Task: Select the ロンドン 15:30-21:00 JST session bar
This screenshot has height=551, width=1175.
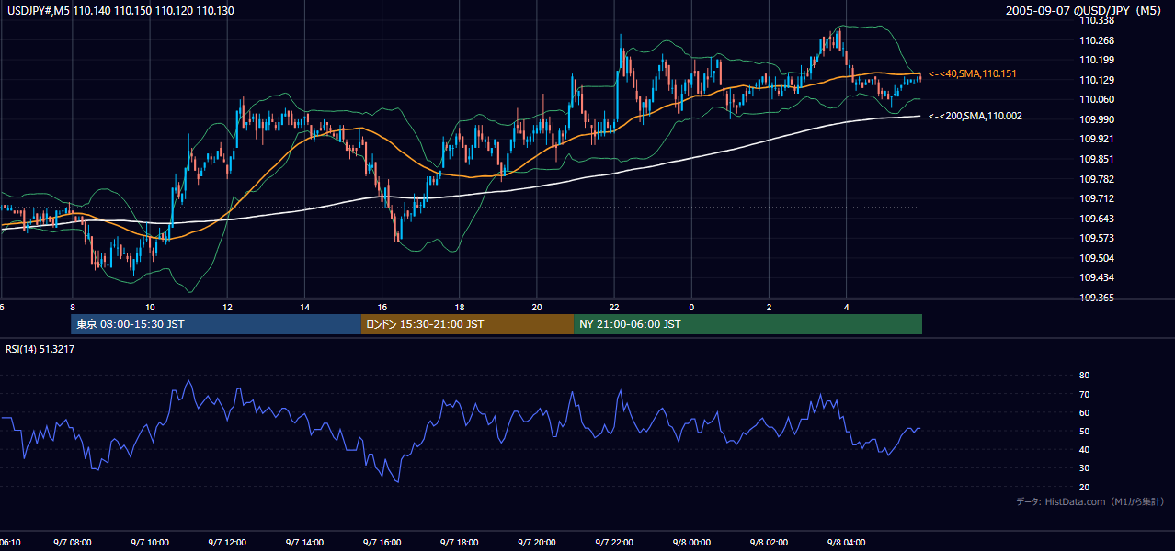Action: click(467, 324)
